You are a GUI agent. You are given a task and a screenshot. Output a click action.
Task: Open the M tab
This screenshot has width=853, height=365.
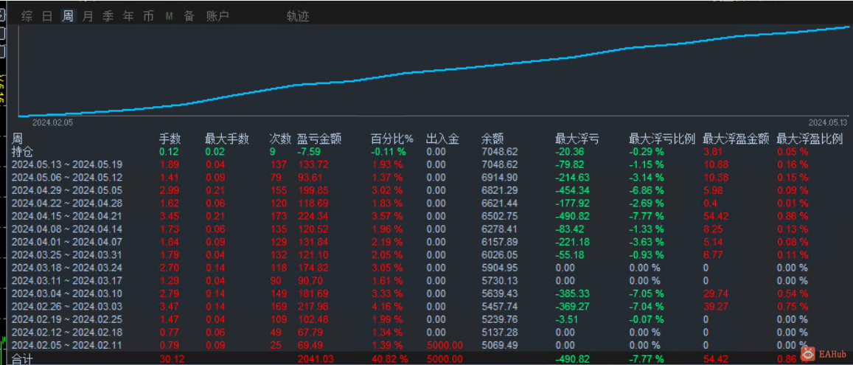point(169,16)
